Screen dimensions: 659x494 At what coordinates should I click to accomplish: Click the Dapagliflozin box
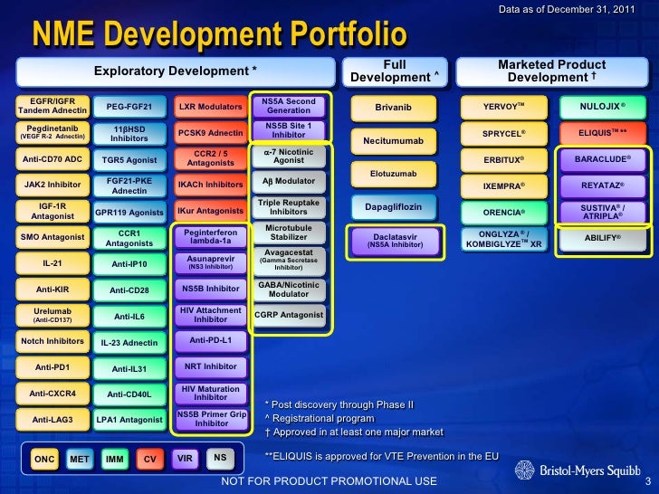394,207
